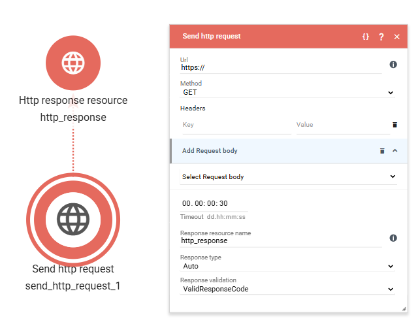The width and height of the screenshot is (418, 330).
Task: Grab the panel resize handle corner
Action: tap(404, 308)
